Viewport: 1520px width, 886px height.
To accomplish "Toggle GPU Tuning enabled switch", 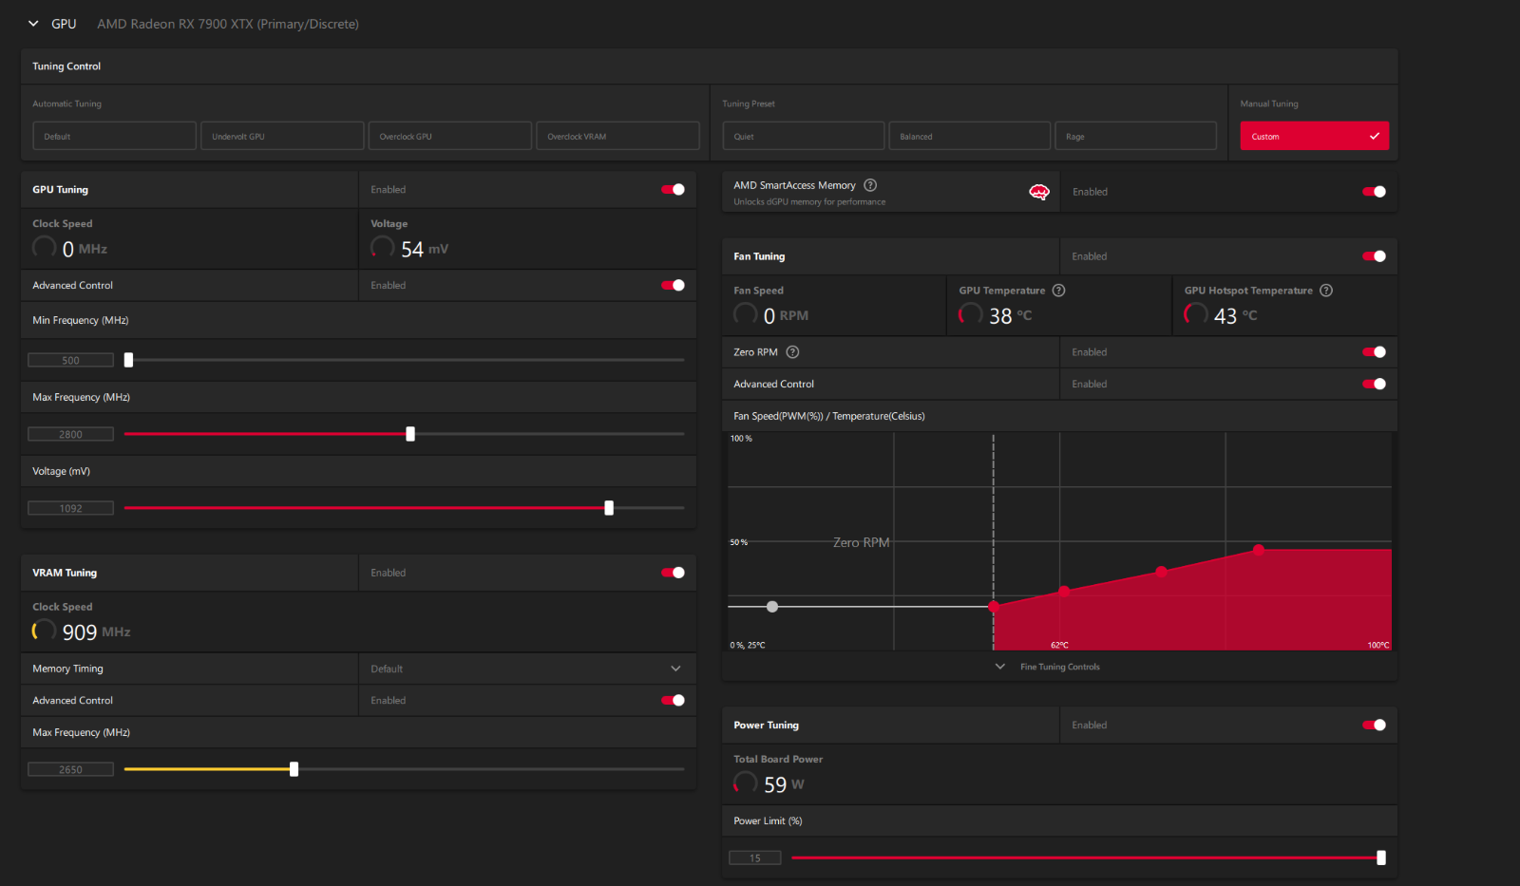I will pos(673,190).
